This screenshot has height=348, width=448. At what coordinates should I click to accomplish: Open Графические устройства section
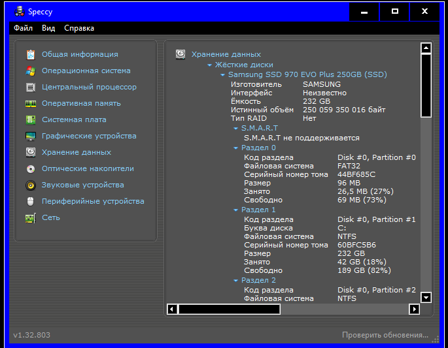coord(89,136)
